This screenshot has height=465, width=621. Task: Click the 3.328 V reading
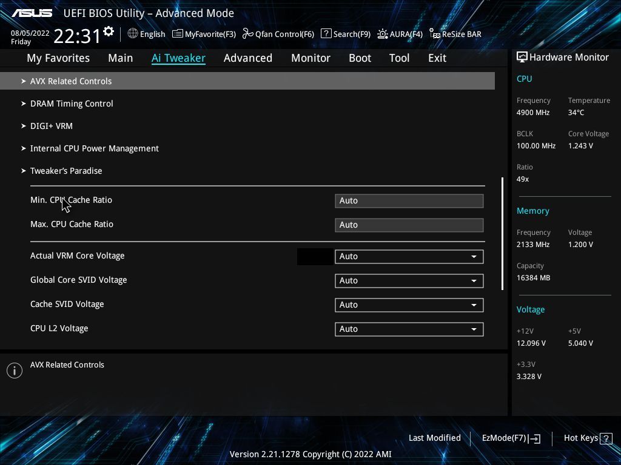529,377
